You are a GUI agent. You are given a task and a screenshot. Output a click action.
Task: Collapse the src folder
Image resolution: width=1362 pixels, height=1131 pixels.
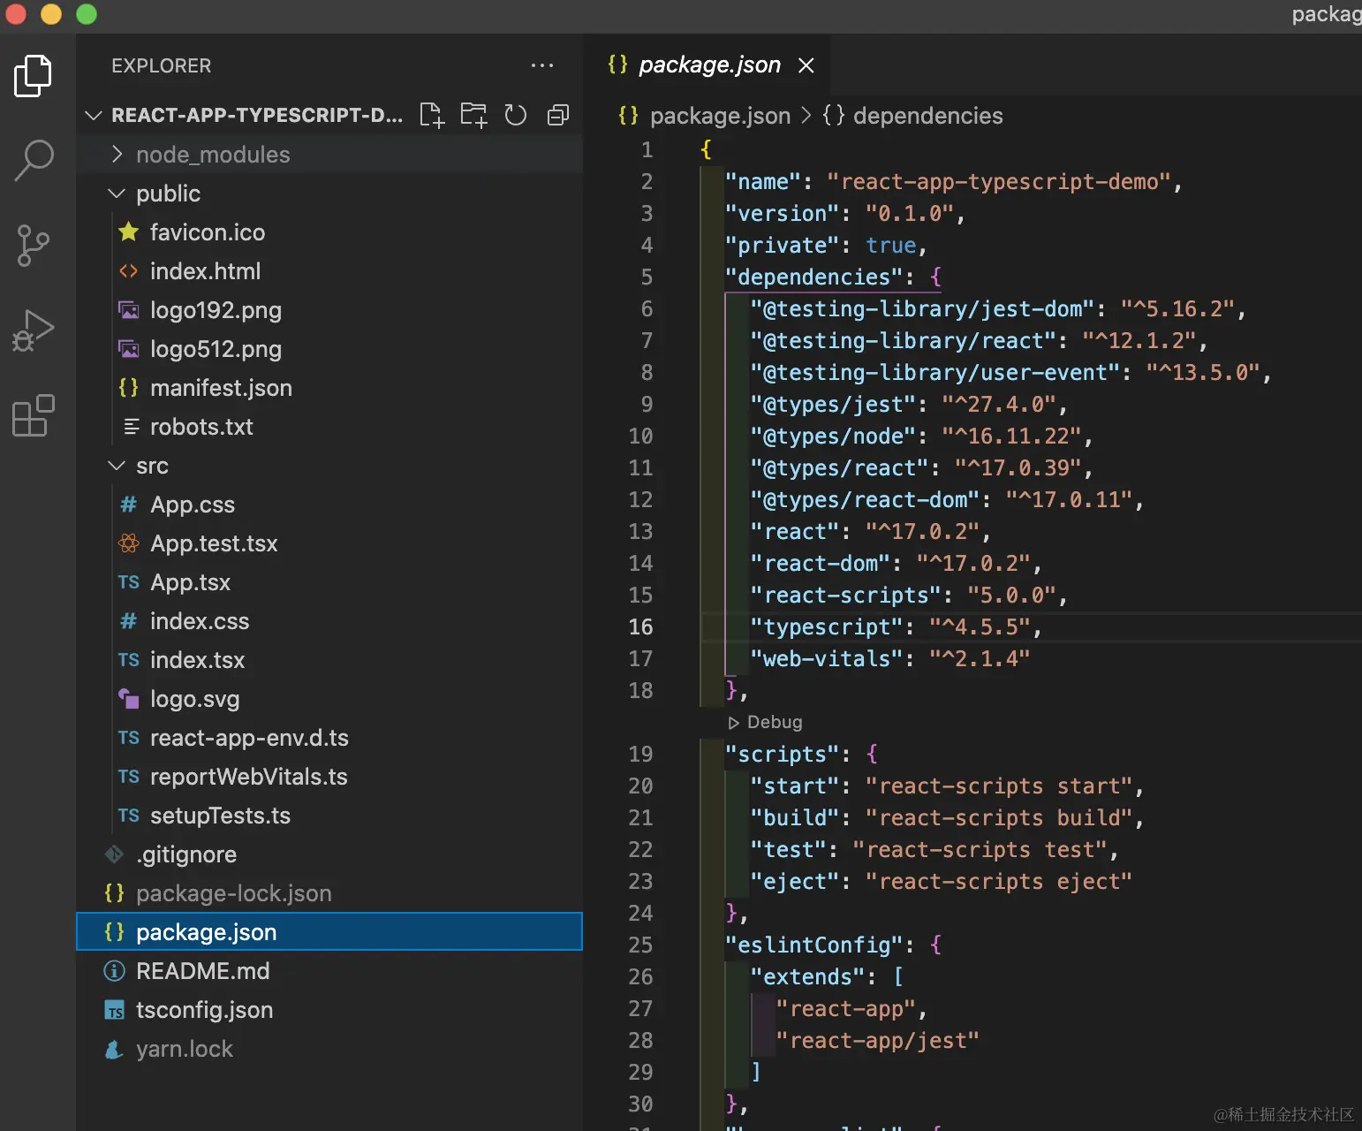click(152, 466)
